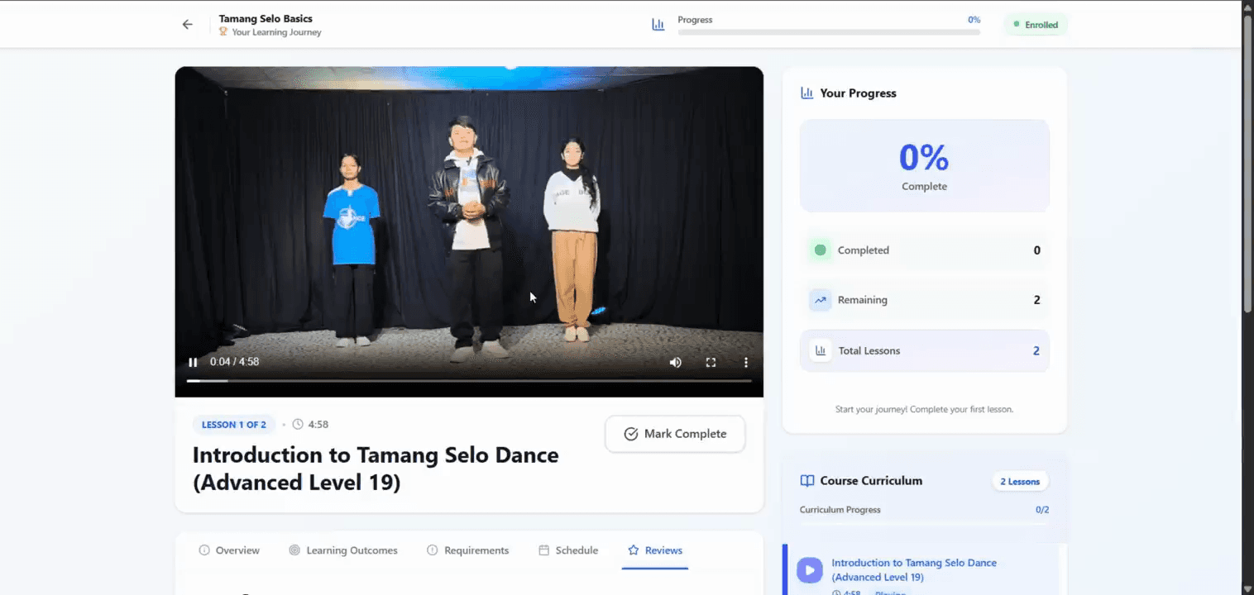Click the Your Progress chart icon
1254x595 pixels.
click(x=806, y=93)
